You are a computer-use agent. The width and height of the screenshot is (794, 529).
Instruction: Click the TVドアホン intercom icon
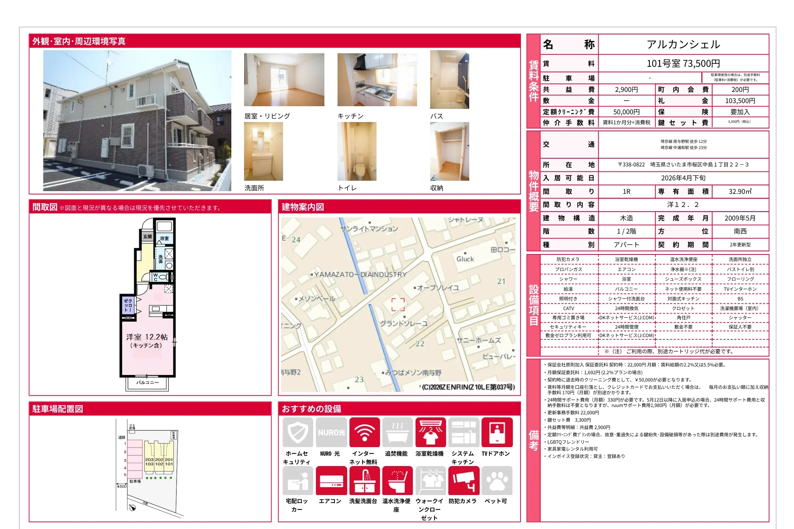pos(497,432)
